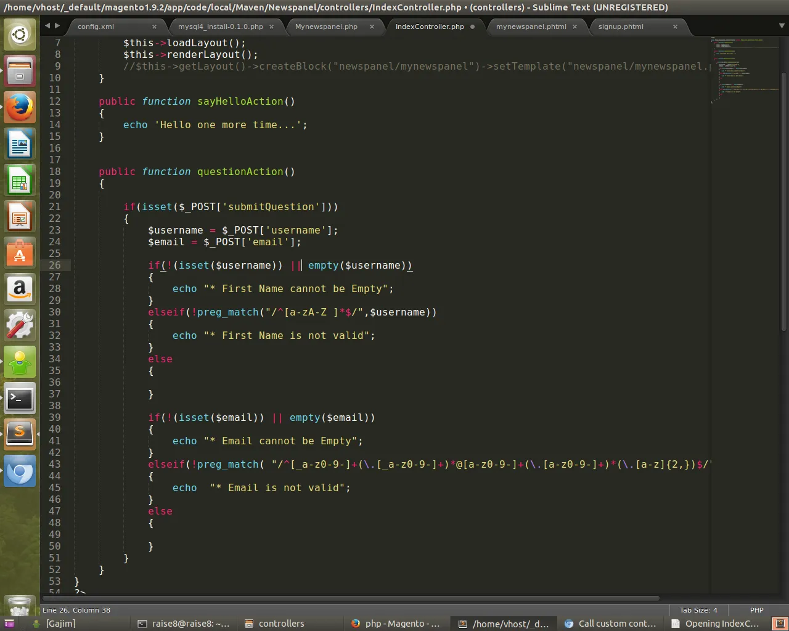The width and height of the screenshot is (789, 631).
Task: Open Ubuntu Dash home button
Action: coord(20,35)
